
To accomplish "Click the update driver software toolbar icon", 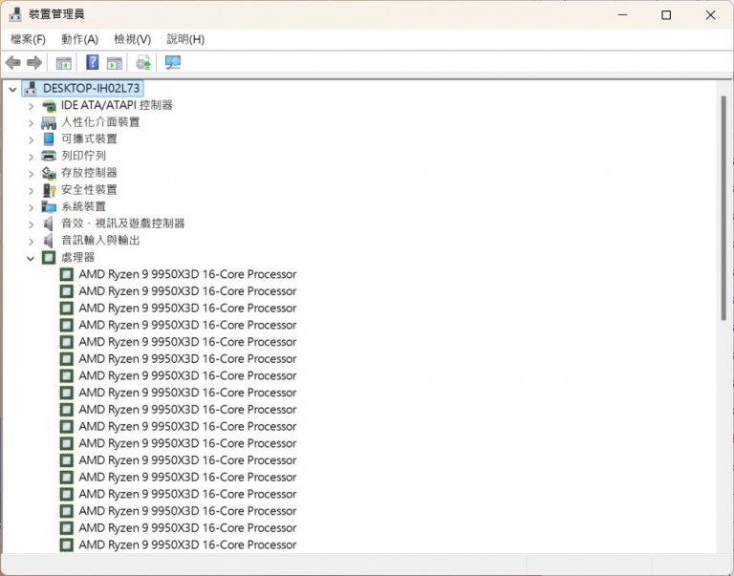I will tap(143, 62).
